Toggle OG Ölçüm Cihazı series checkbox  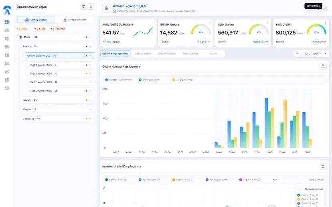[140, 80]
